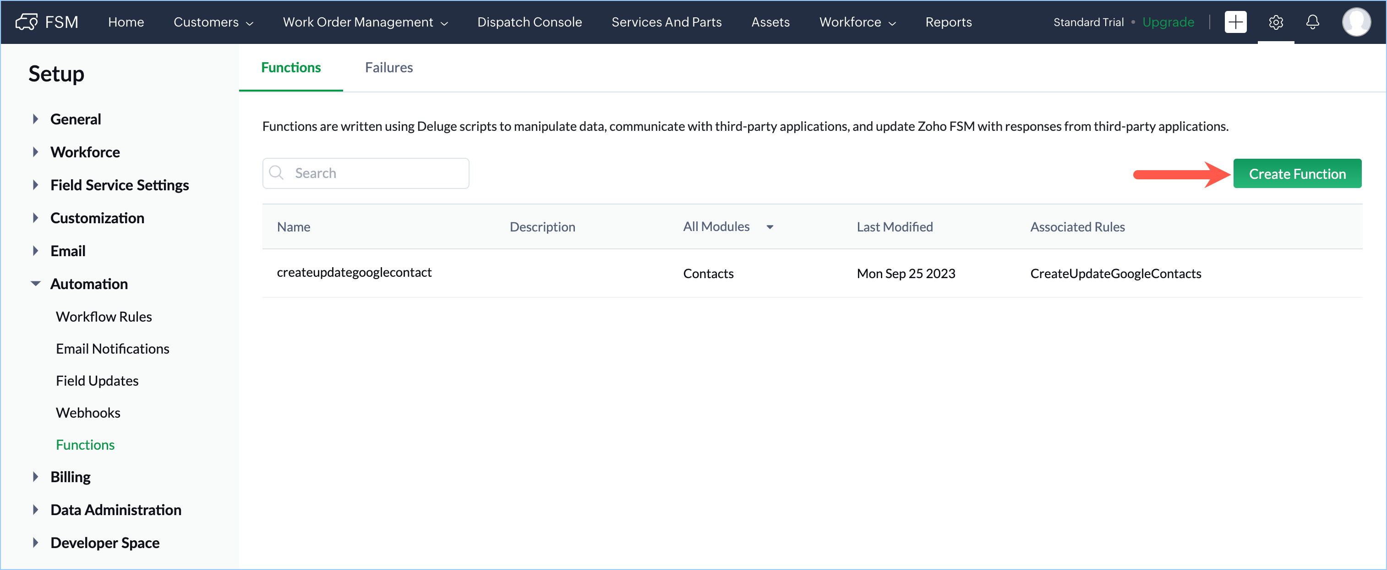1387x570 pixels.
Task: Open the Assets menu item
Action: coord(770,22)
